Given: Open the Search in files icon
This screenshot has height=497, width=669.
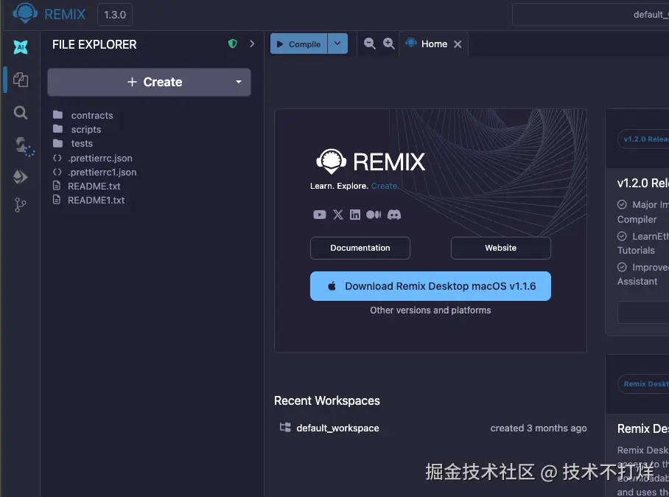Looking at the screenshot, I should [x=21, y=113].
